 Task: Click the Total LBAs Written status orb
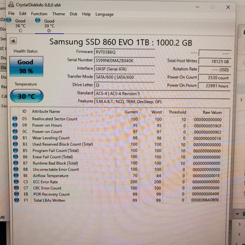click(x=16, y=200)
